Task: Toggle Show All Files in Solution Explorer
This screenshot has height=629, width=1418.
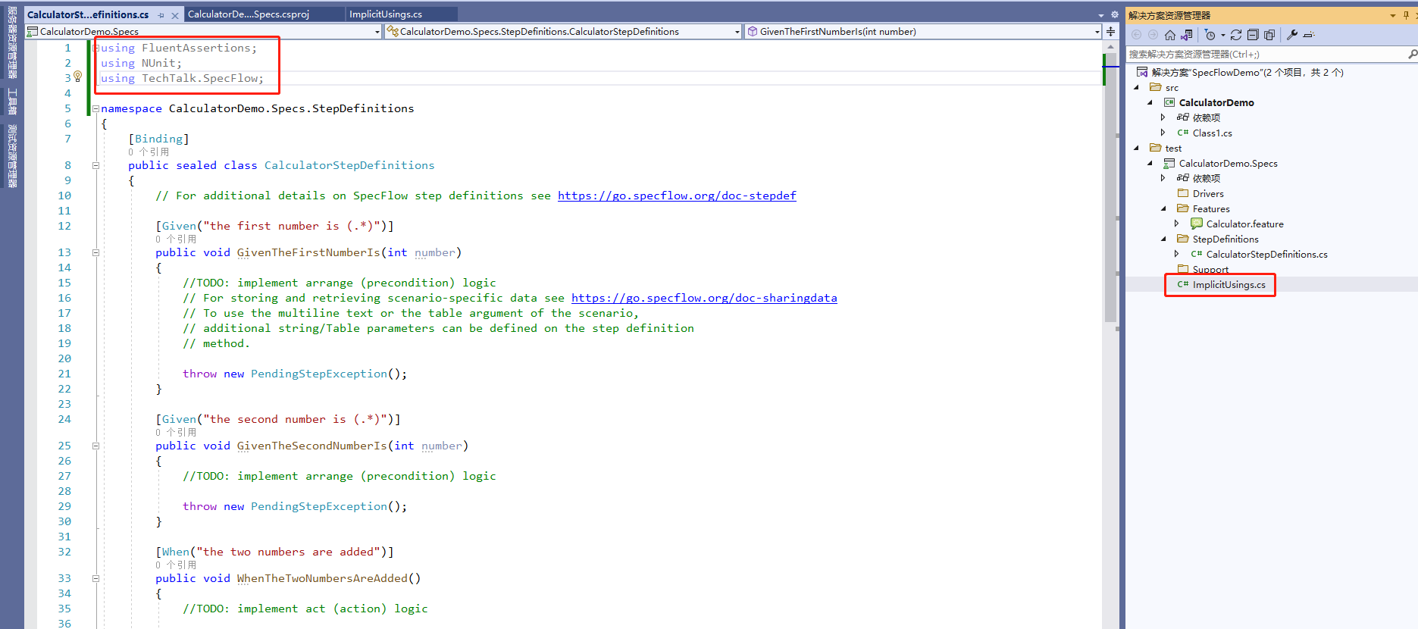Action: 1269,35
